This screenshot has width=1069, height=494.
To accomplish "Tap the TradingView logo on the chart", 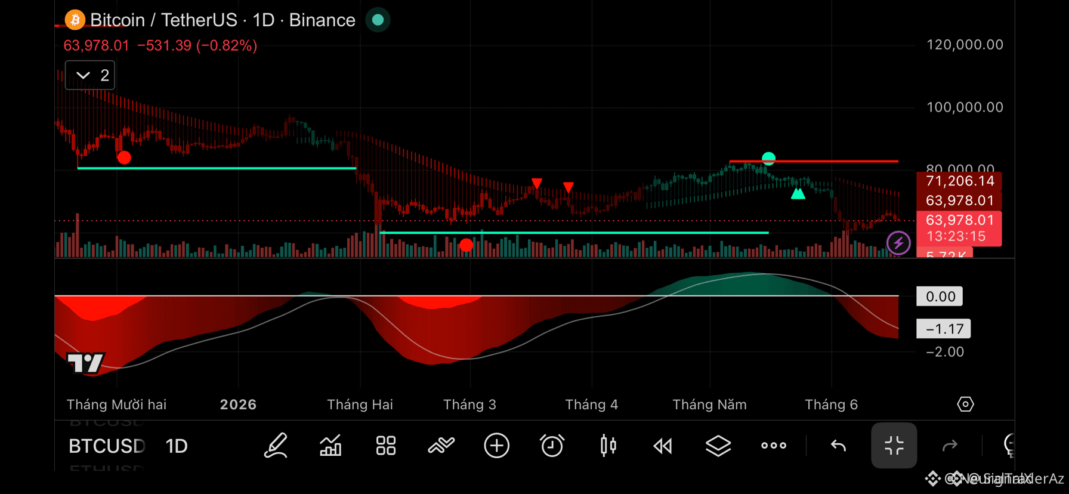I will 85,363.
